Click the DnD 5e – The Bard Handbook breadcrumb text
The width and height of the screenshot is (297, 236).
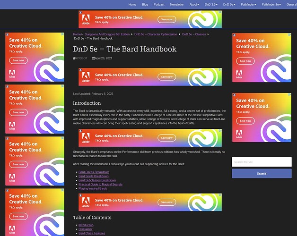point(93,39)
